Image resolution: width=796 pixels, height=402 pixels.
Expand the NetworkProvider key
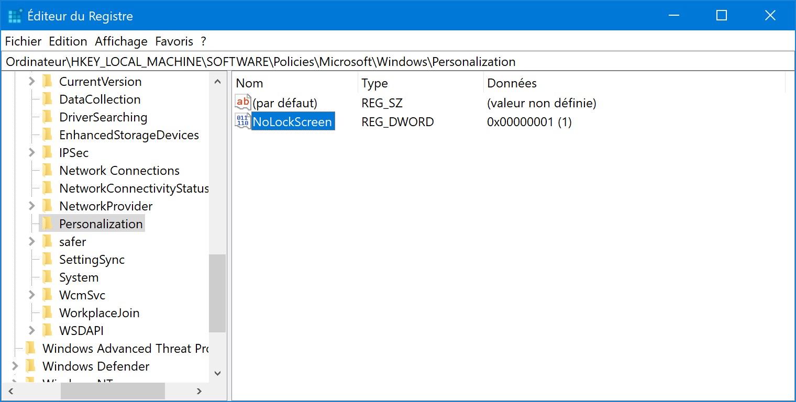tap(32, 206)
